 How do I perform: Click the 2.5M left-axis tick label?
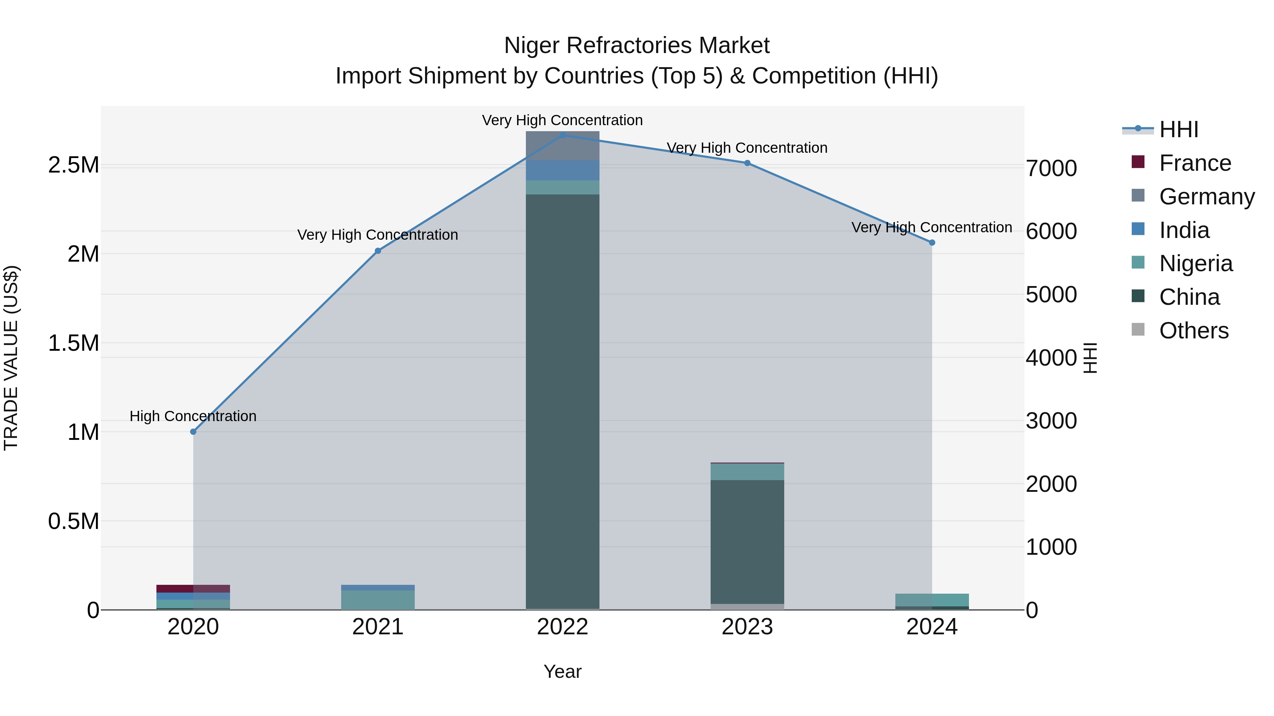pos(74,165)
